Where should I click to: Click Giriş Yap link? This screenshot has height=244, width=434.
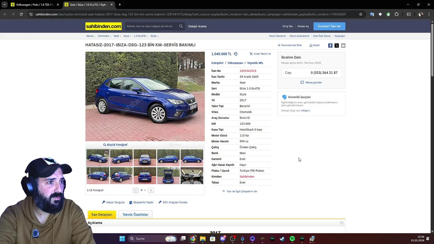288,26
